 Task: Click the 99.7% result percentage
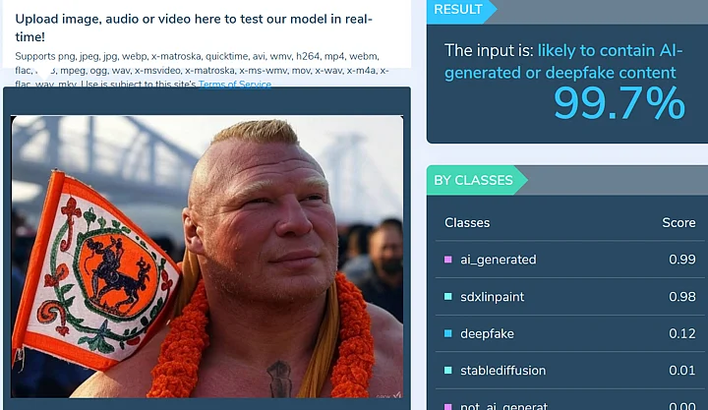(619, 104)
